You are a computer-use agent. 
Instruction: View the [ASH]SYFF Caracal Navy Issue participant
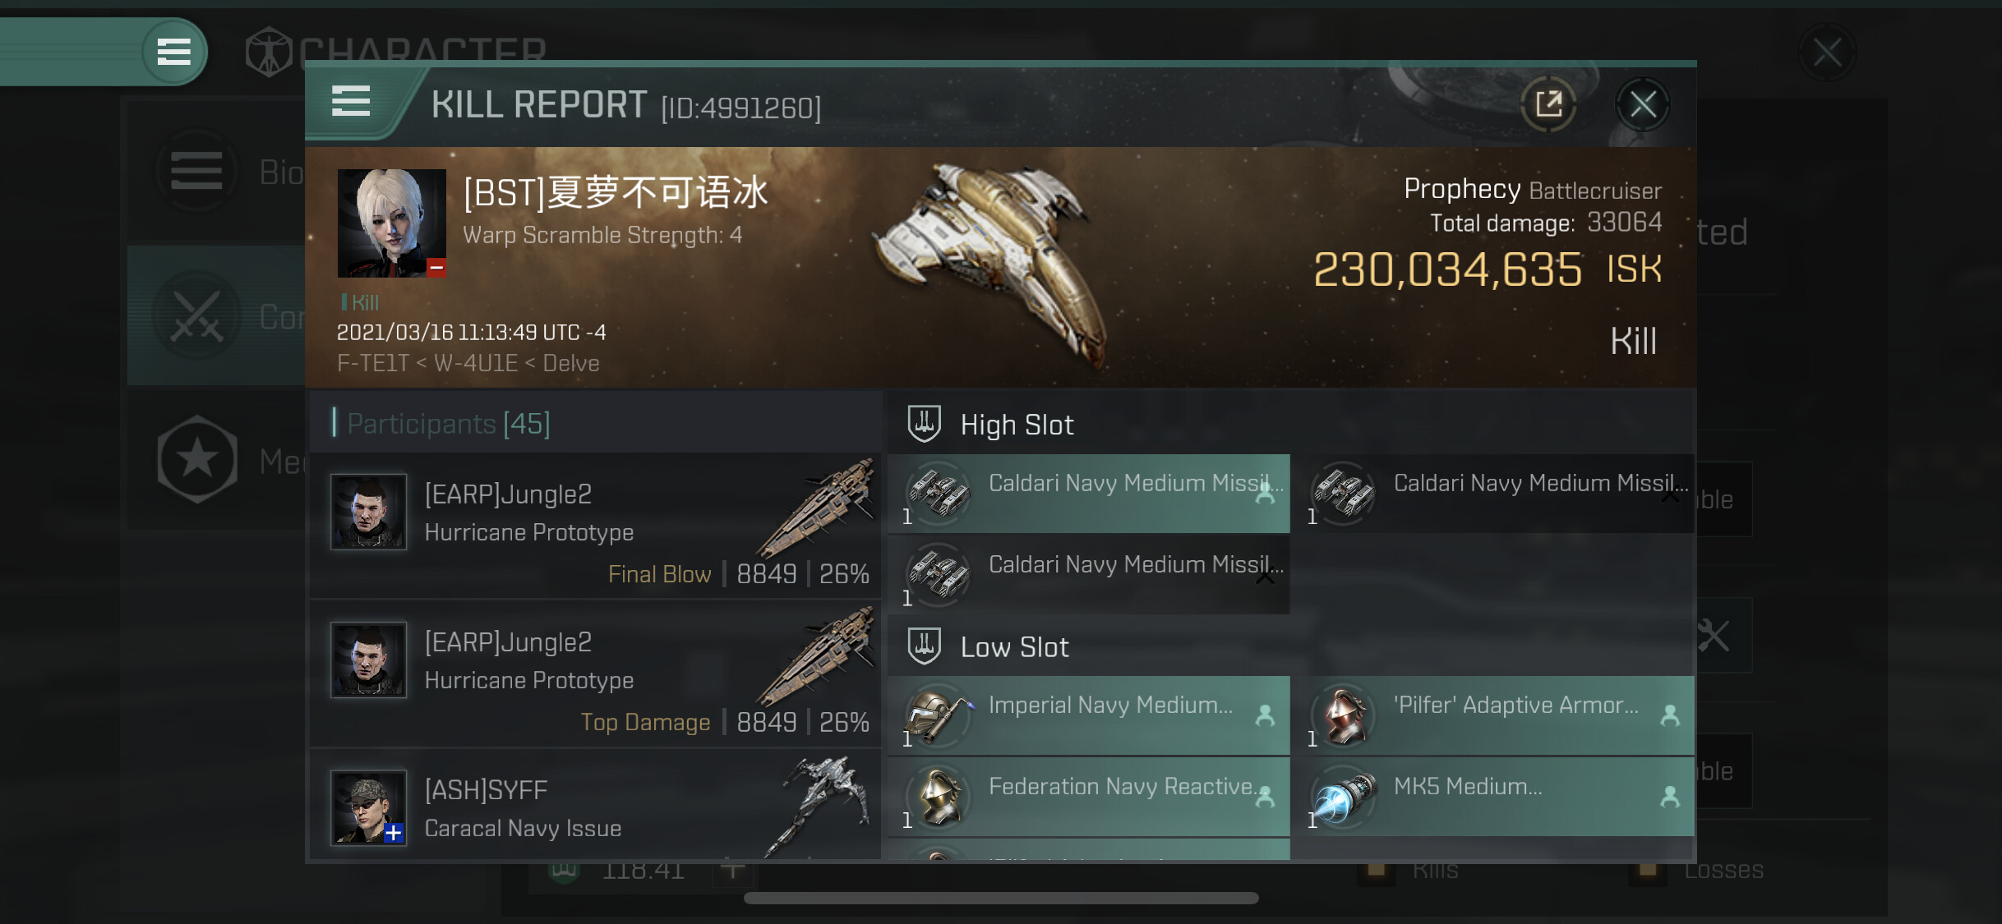tap(595, 806)
